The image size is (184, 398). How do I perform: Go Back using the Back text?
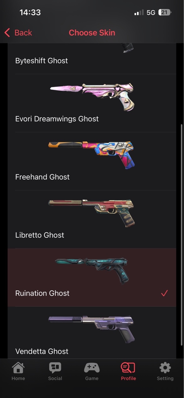click(x=23, y=33)
